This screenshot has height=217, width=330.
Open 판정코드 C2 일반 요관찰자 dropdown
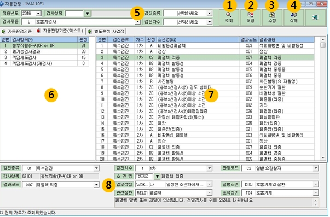point(315,168)
